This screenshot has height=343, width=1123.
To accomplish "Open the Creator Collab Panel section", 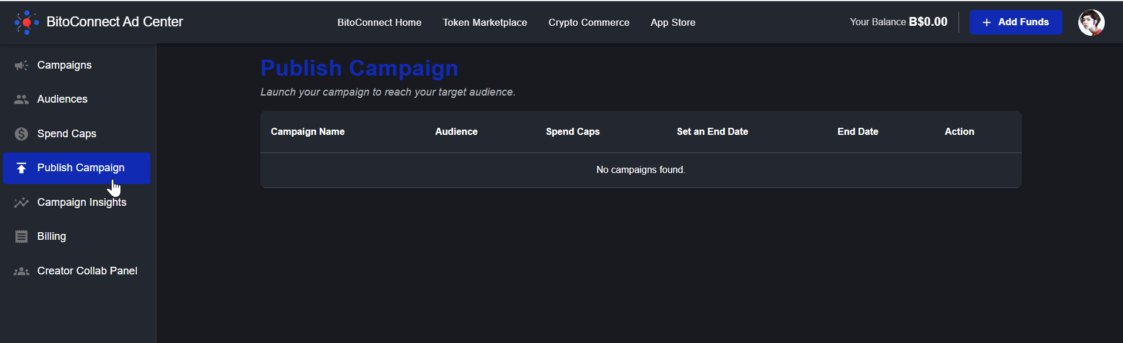I will pyautogui.click(x=87, y=271).
